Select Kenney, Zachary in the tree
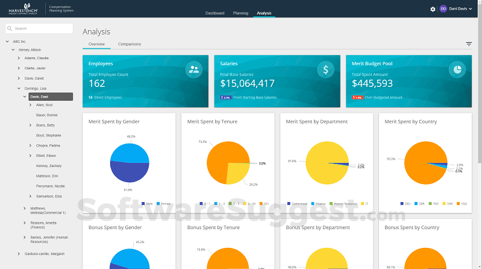This screenshot has height=269, width=482. pyautogui.click(x=49, y=166)
